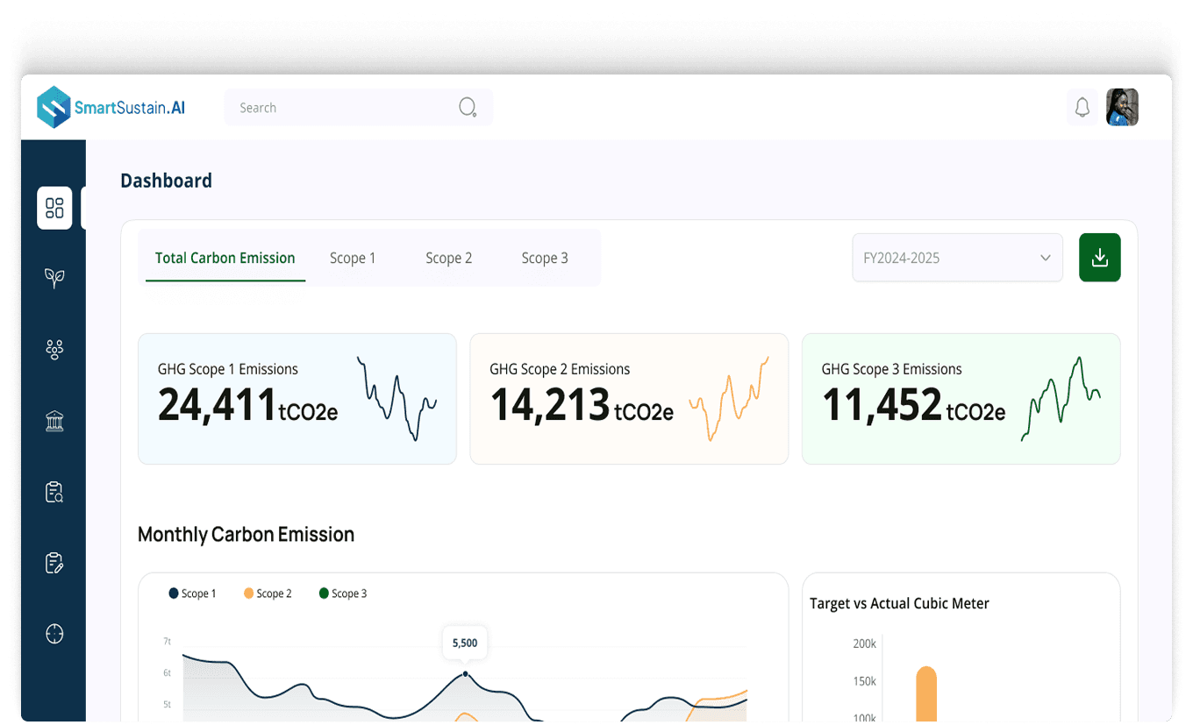The image size is (1193, 725).
Task: Download report with green download button
Action: [x=1099, y=258]
